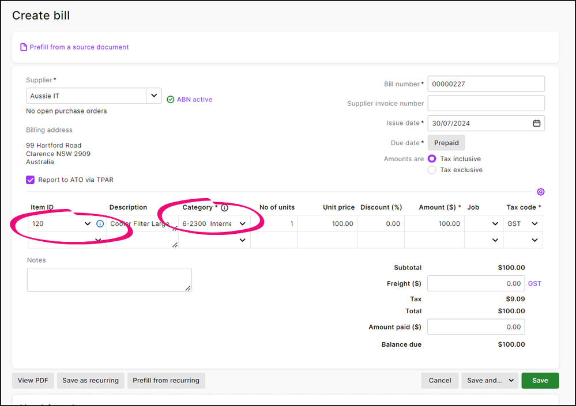
Task: Click the Supplier invoice number field
Action: (485, 104)
